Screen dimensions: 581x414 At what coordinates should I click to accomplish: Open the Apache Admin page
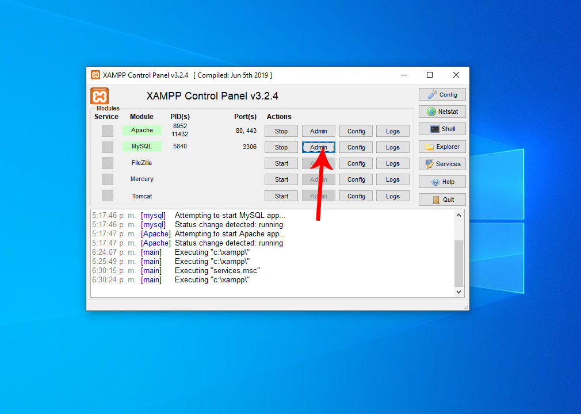pos(319,131)
